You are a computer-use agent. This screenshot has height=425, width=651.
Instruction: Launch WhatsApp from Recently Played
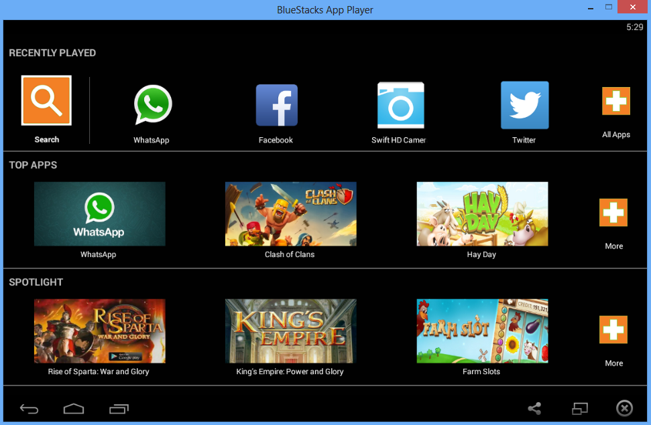pyautogui.click(x=153, y=104)
